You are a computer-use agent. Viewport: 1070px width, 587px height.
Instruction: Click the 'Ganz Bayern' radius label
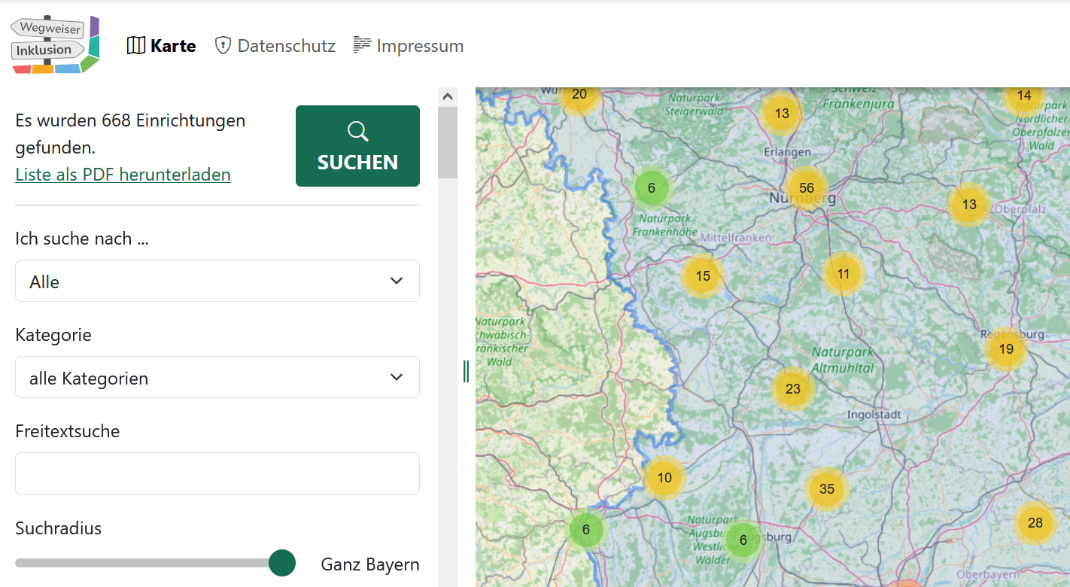(x=369, y=564)
